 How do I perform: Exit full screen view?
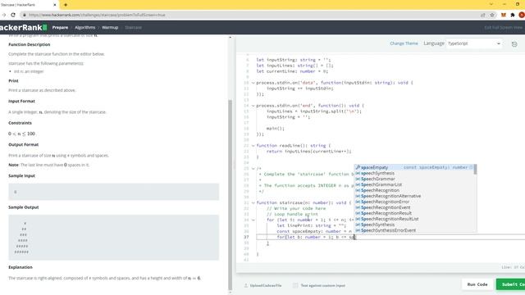click(503, 27)
